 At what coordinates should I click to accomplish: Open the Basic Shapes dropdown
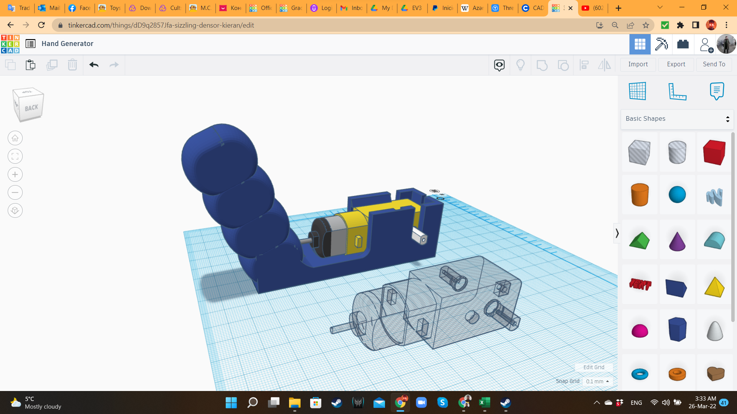pyautogui.click(x=677, y=119)
